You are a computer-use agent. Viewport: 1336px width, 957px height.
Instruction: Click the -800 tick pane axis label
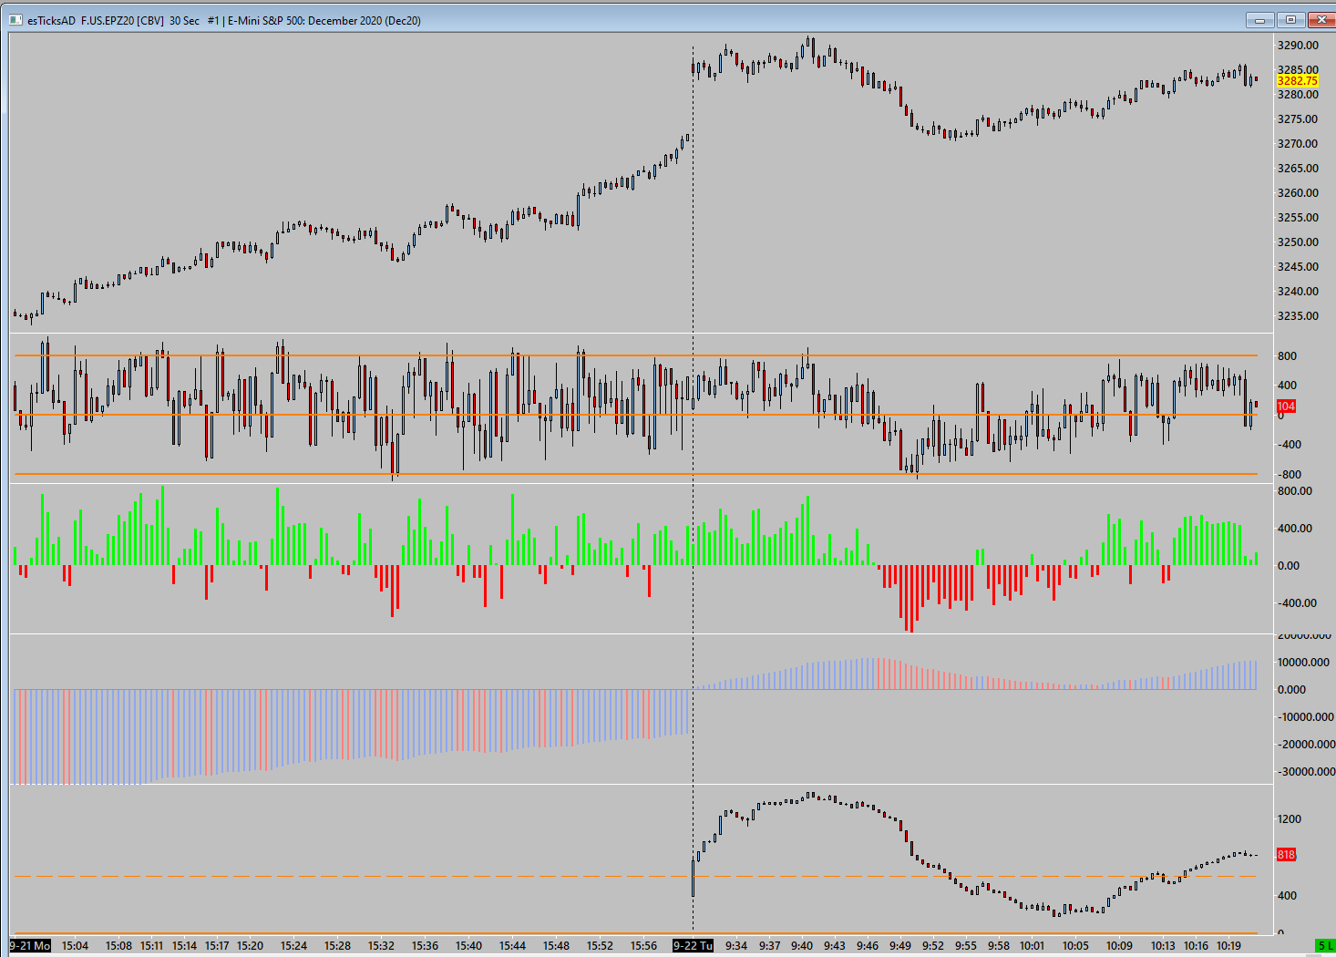1288,475
